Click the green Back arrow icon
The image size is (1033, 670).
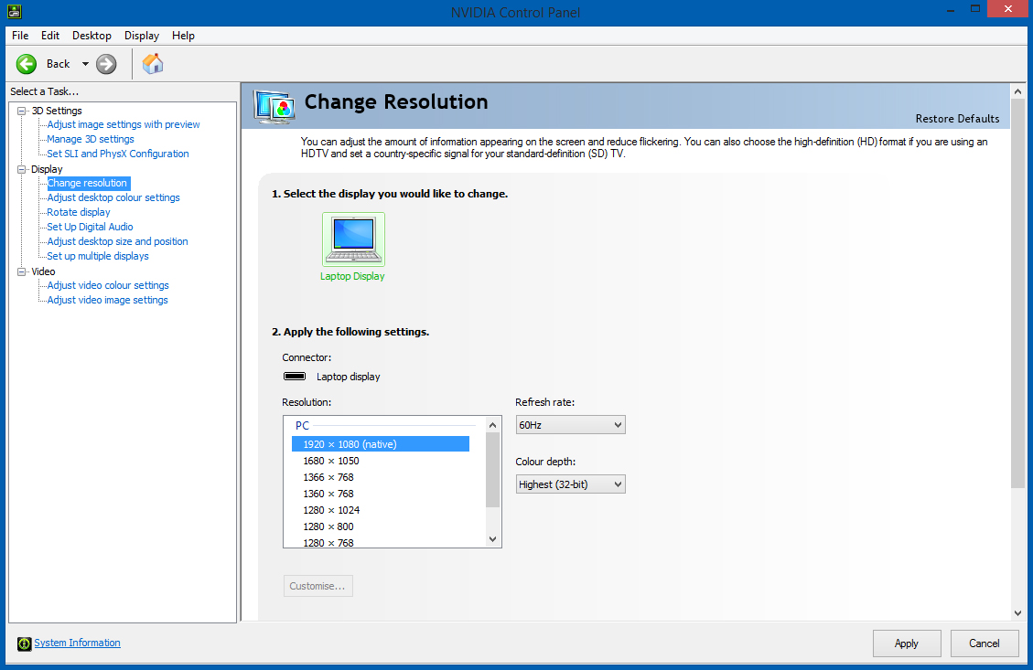[27, 64]
